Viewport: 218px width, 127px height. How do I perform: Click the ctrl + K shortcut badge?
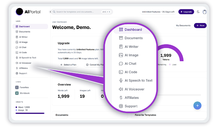106,12
